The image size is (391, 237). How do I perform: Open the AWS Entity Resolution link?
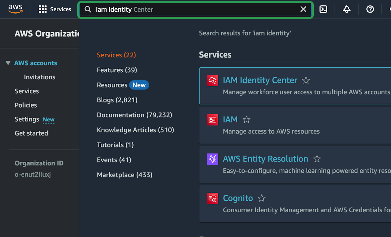[266, 159]
